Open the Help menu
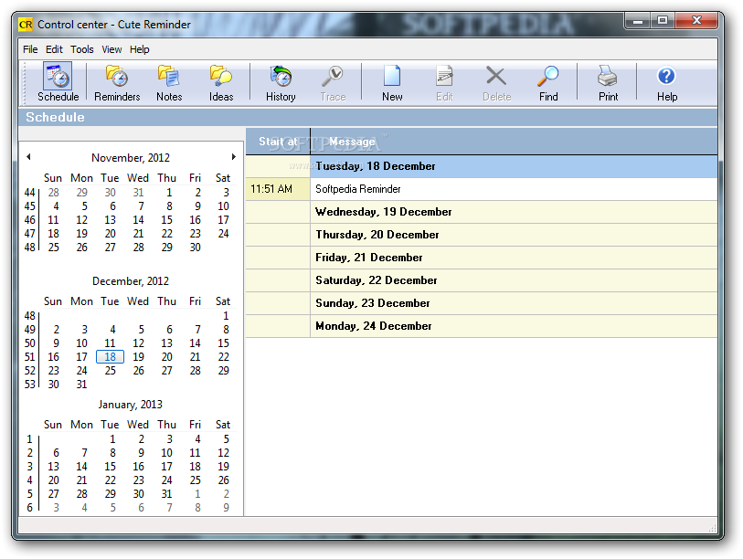 [x=139, y=49]
